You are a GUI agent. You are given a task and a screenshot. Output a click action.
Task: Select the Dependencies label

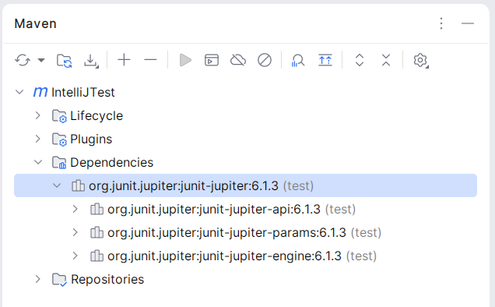tap(111, 163)
